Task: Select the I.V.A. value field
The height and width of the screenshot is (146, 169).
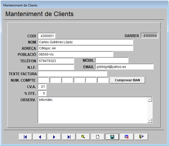Action: pos(42,87)
